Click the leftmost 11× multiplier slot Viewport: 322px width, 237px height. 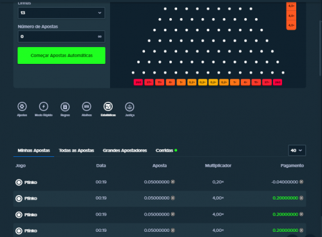pyautogui.click(x=160, y=82)
